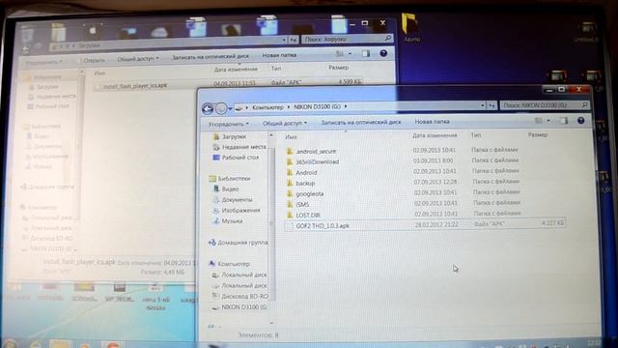Open view options arrow in NIKON D3100 window
This screenshot has width=618, height=348.
[548, 121]
